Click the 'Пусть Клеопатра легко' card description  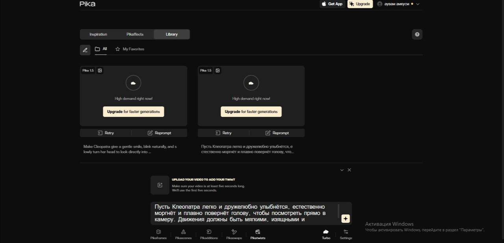(248, 149)
